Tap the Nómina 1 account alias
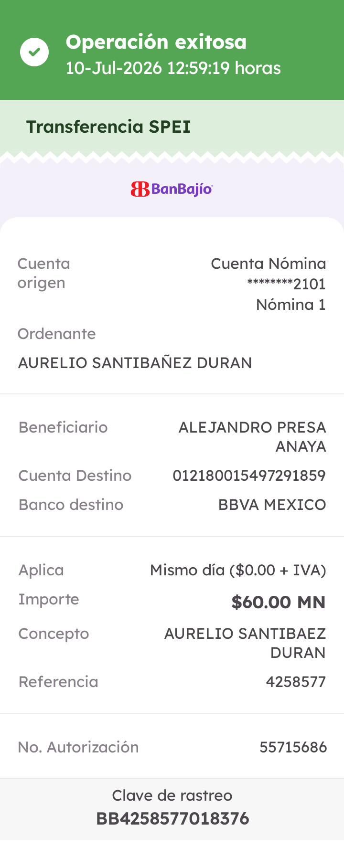 coord(291,305)
